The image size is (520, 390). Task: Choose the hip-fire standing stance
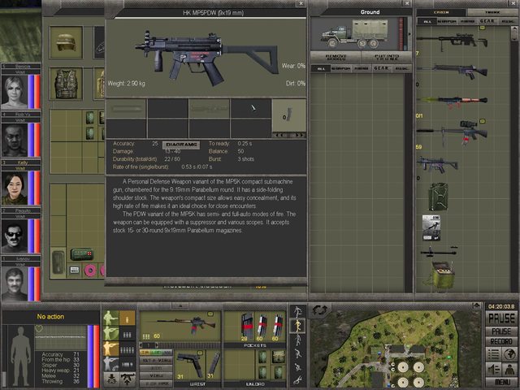click(x=110, y=318)
